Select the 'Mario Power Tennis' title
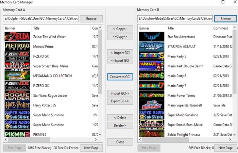 pyautogui.click(x=181, y=96)
